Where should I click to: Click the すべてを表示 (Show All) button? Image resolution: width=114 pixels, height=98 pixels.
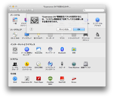pos(26,10)
